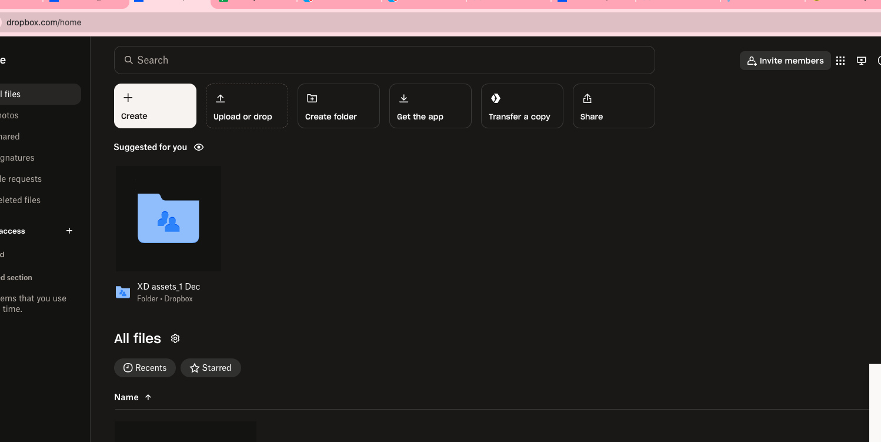
Task: Click the monitor icon beside apps grid
Action: [x=862, y=61]
